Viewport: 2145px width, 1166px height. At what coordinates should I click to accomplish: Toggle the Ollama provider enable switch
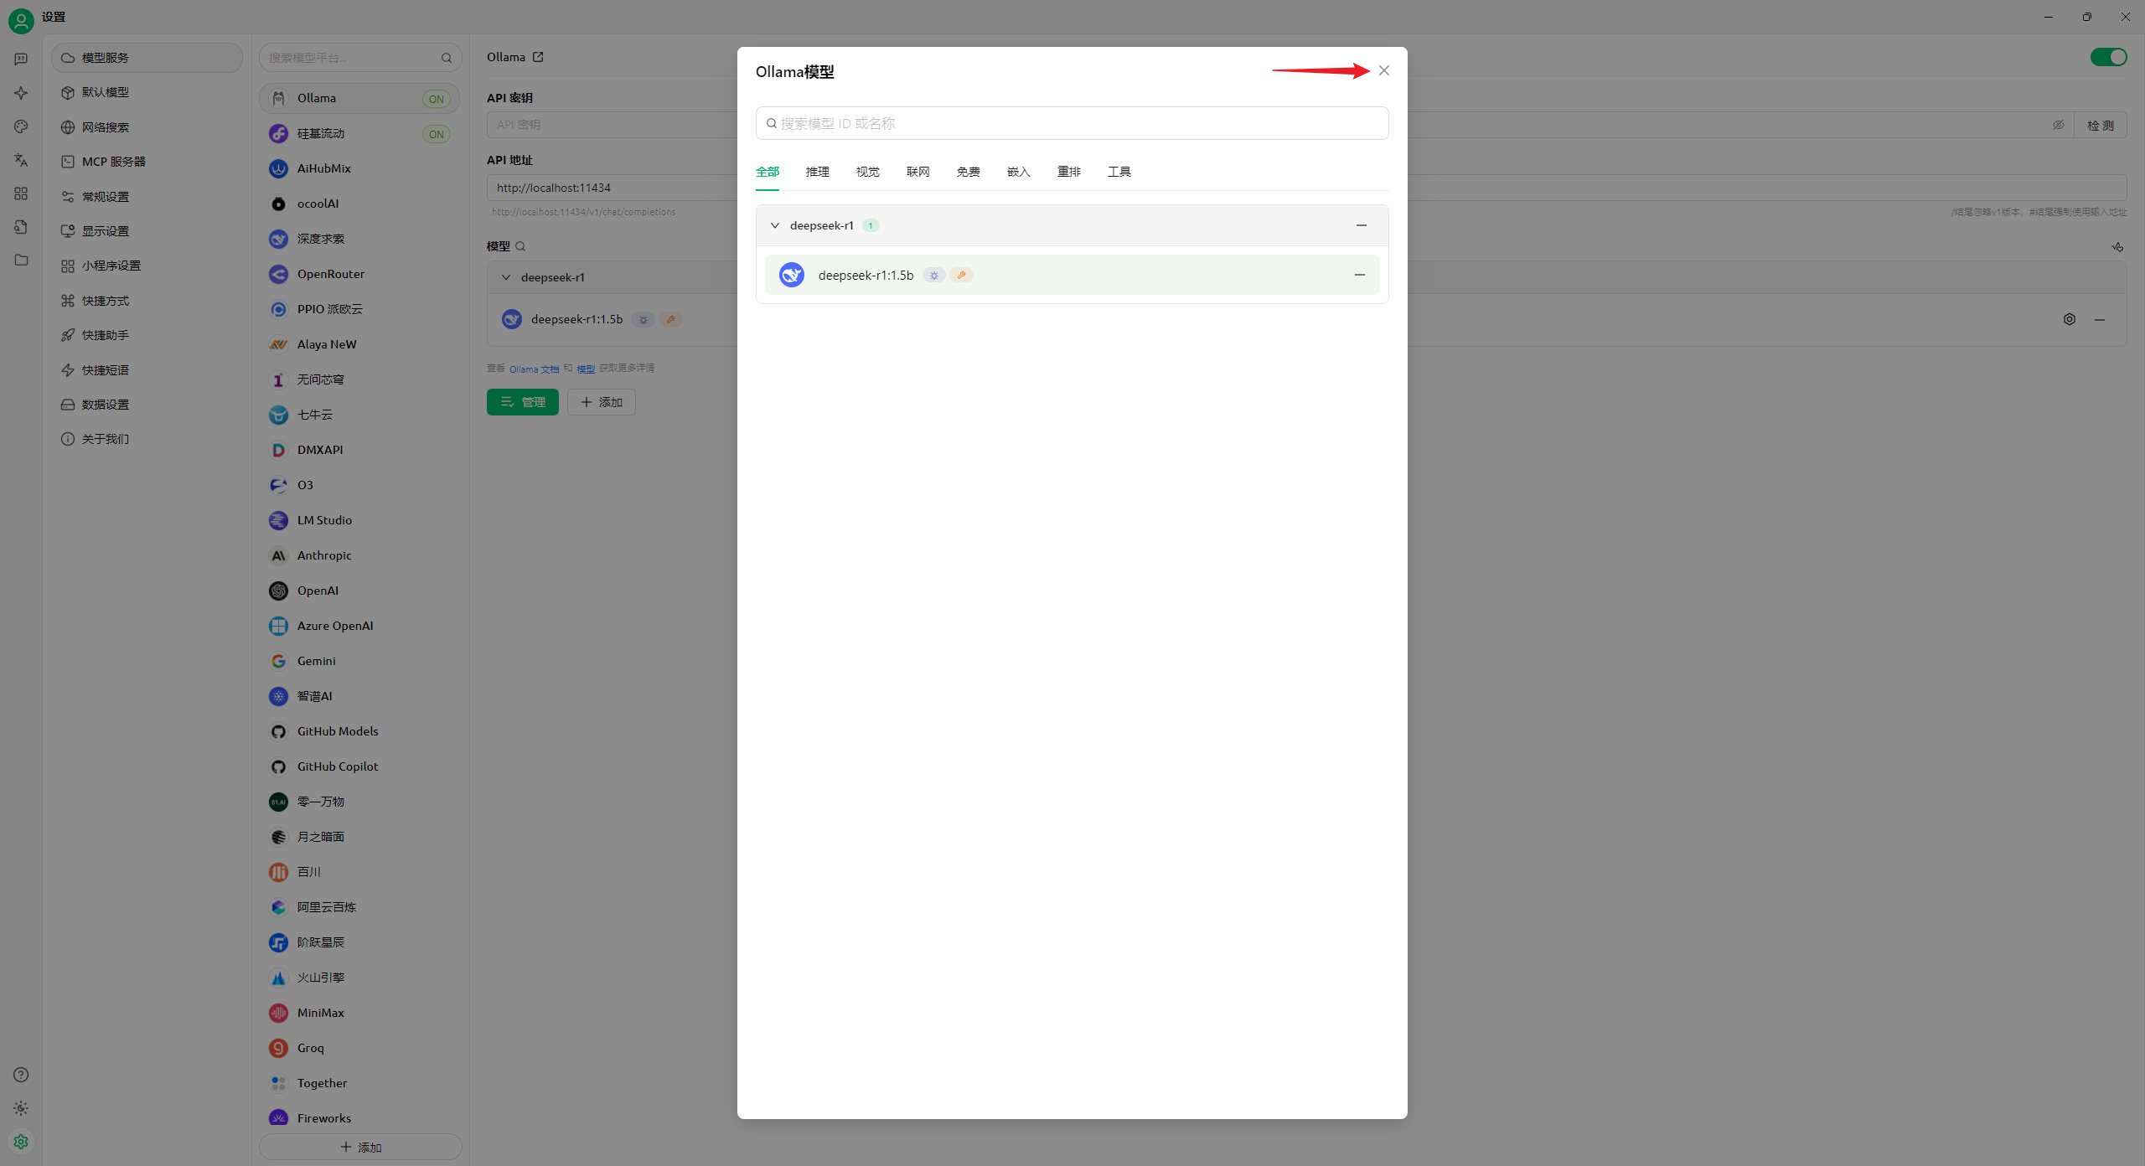click(2107, 57)
